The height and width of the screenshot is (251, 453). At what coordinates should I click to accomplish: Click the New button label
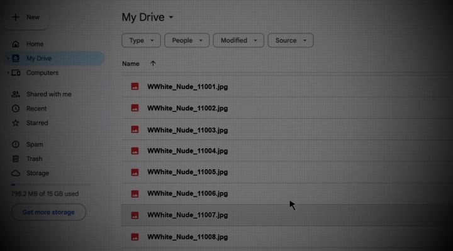[33, 18]
